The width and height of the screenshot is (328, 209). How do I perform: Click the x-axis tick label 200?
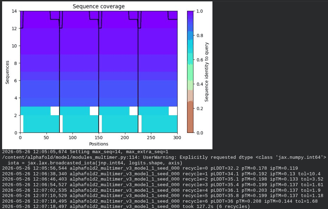[x=125, y=138]
